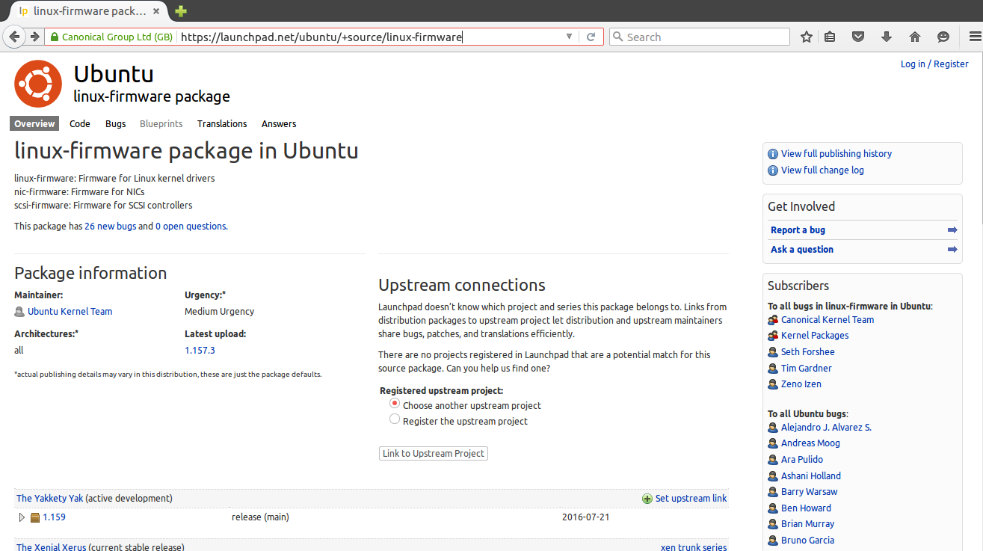The image size is (983, 551).
Task: Click the Pocket save icon
Action: [859, 37]
